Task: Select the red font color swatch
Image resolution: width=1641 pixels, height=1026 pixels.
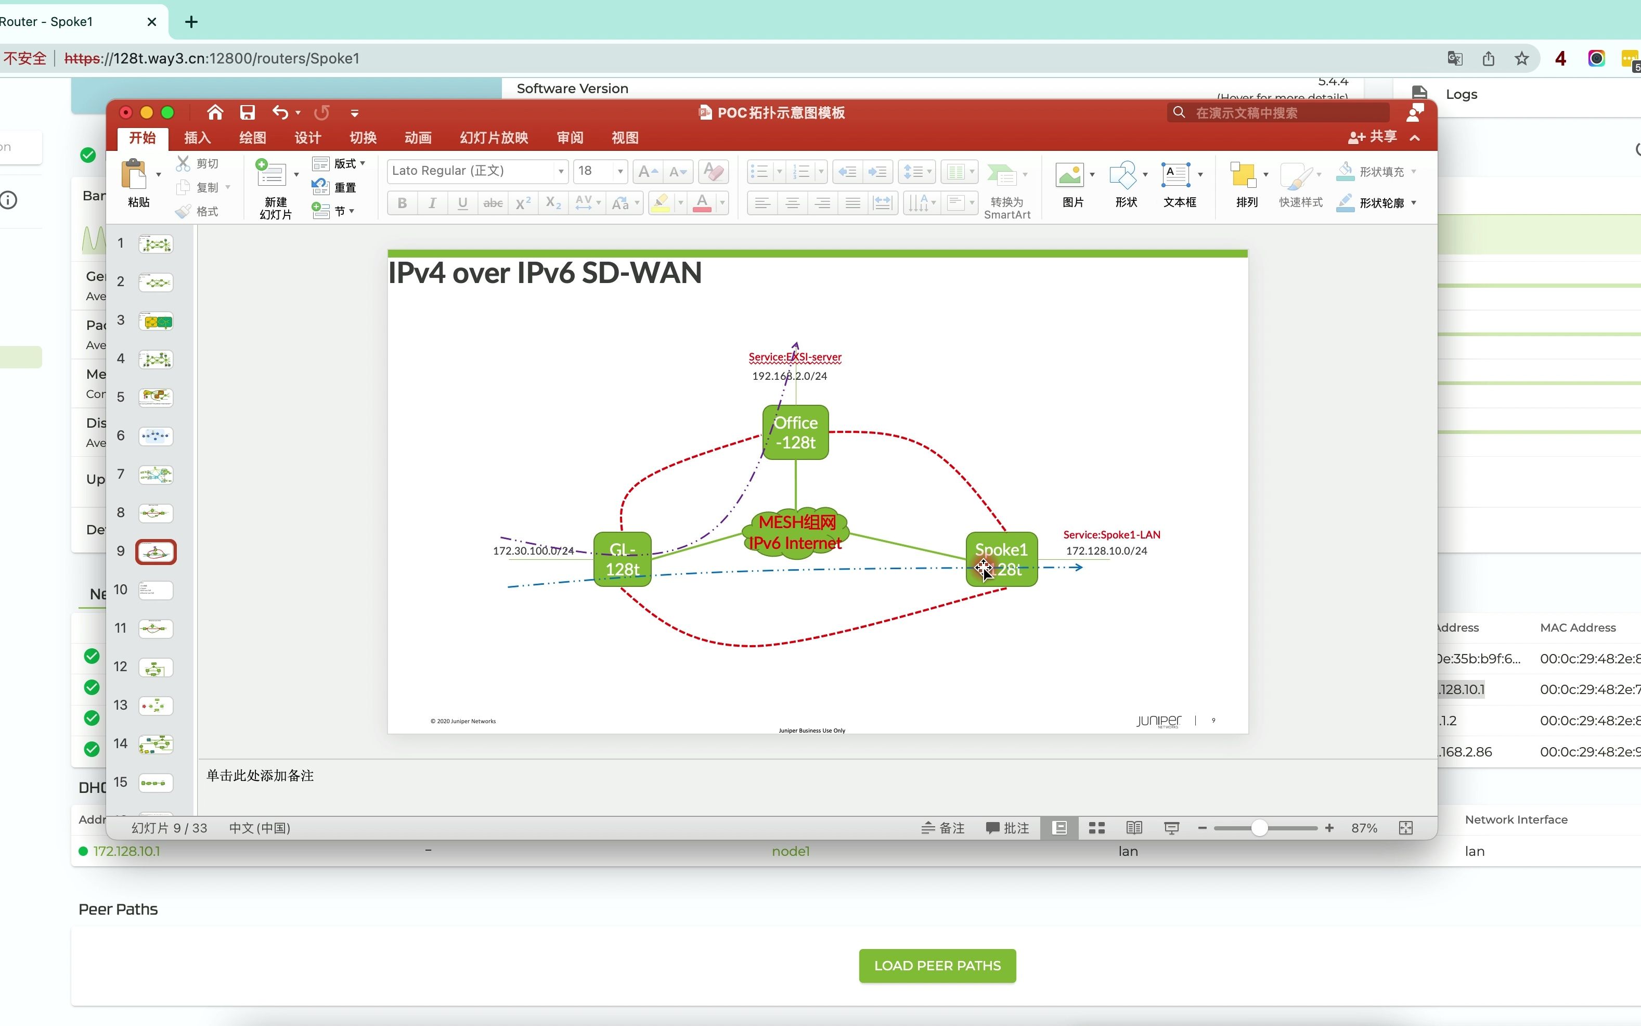Action: click(702, 210)
